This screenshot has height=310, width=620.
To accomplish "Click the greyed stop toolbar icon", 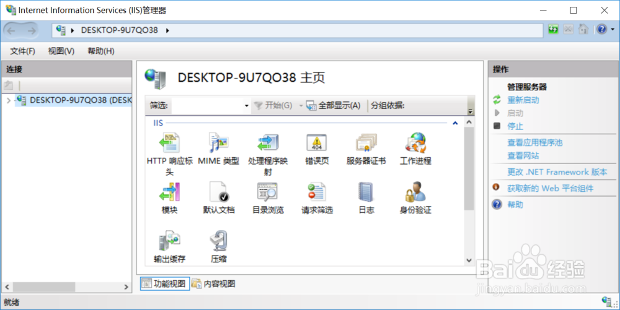I will click(568, 30).
